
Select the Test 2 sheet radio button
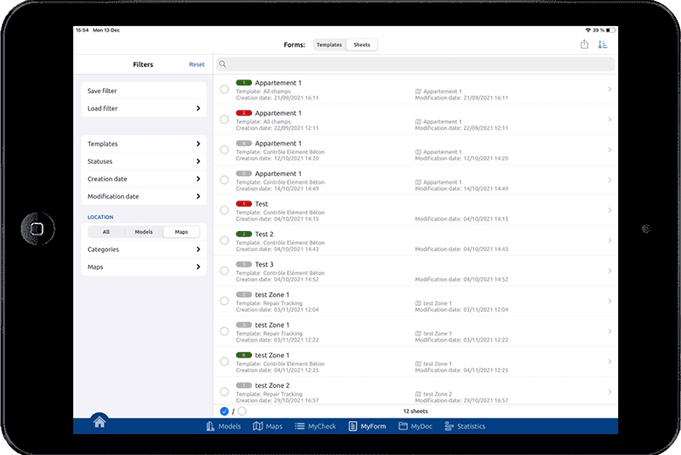coord(224,240)
